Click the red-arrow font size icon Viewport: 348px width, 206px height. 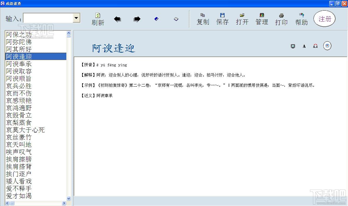coord(315,46)
